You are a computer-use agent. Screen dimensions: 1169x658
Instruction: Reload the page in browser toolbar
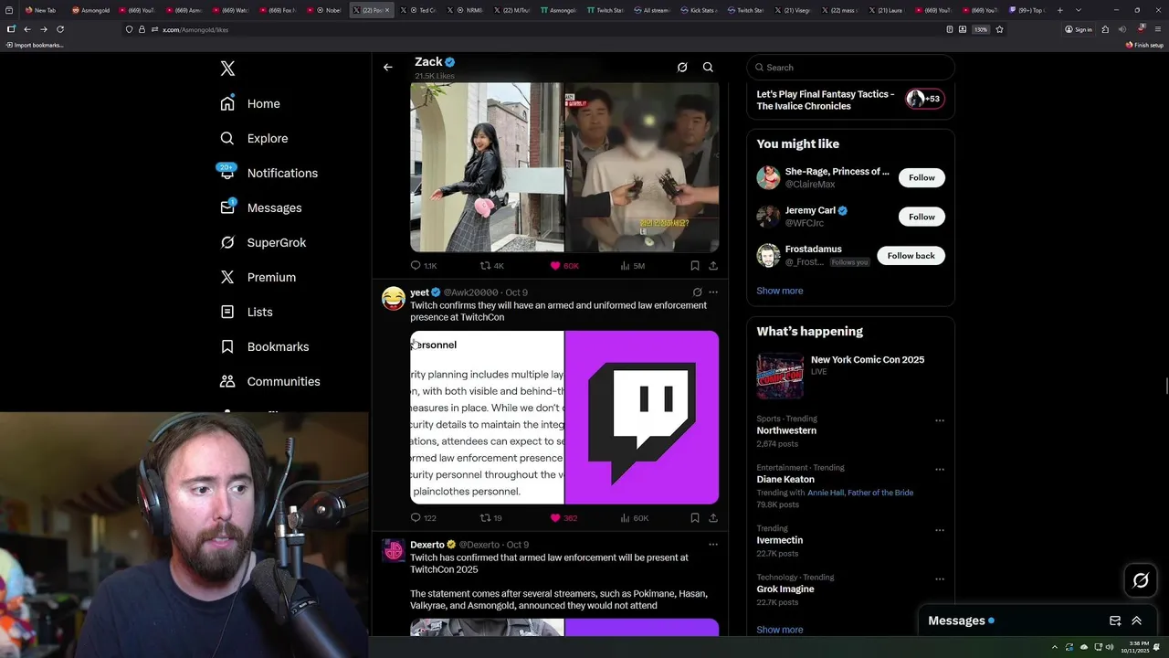[x=60, y=29]
